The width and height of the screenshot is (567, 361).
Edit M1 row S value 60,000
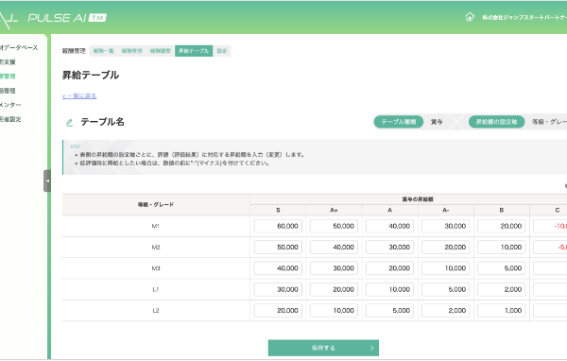tap(278, 226)
